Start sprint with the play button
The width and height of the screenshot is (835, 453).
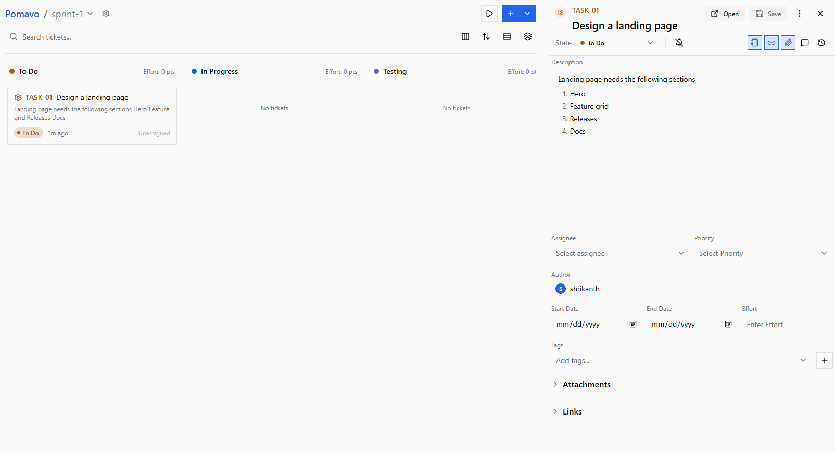click(489, 14)
